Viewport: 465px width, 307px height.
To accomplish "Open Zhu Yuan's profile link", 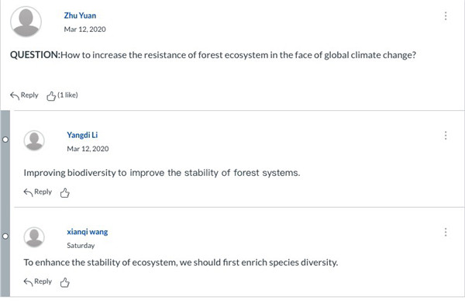I will click(x=80, y=16).
